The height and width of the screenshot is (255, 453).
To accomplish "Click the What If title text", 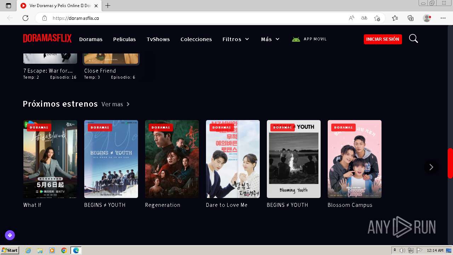I will [x=32, y=205].
